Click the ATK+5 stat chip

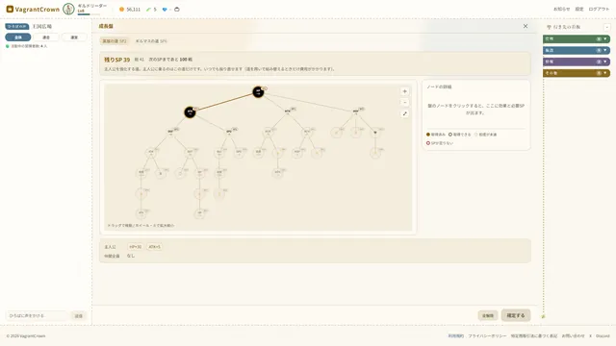[x=154, y=247]
